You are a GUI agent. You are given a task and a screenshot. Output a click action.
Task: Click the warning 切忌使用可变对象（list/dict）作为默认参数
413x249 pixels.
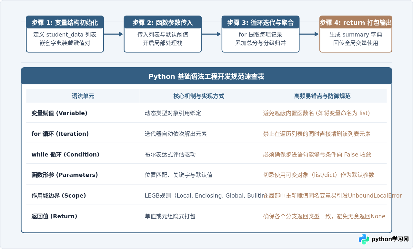(319, 175)
